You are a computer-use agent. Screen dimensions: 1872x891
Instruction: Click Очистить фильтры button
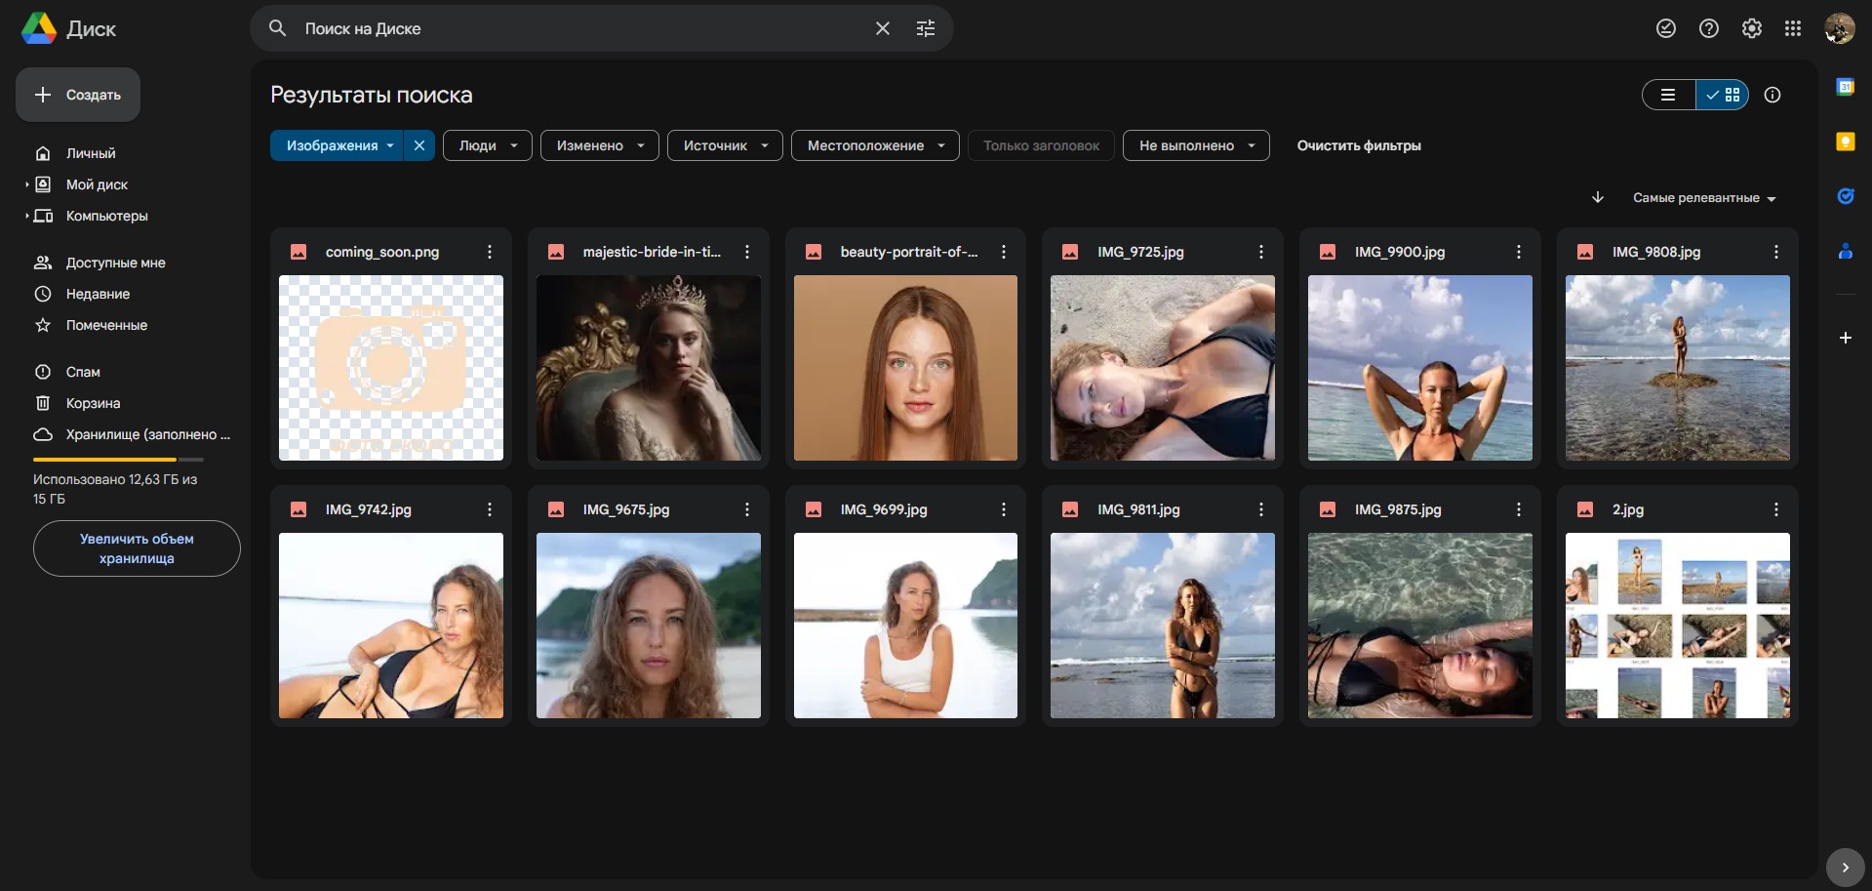1358,145
